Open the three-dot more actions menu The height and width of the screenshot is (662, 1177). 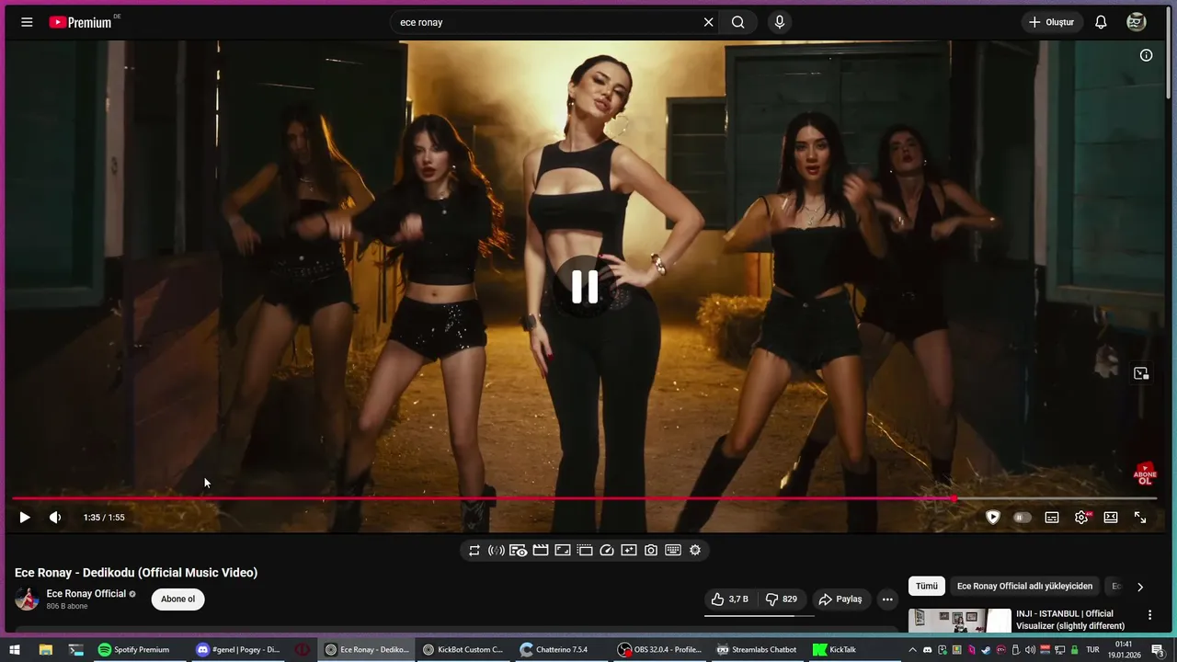click(x=887, y=599)
